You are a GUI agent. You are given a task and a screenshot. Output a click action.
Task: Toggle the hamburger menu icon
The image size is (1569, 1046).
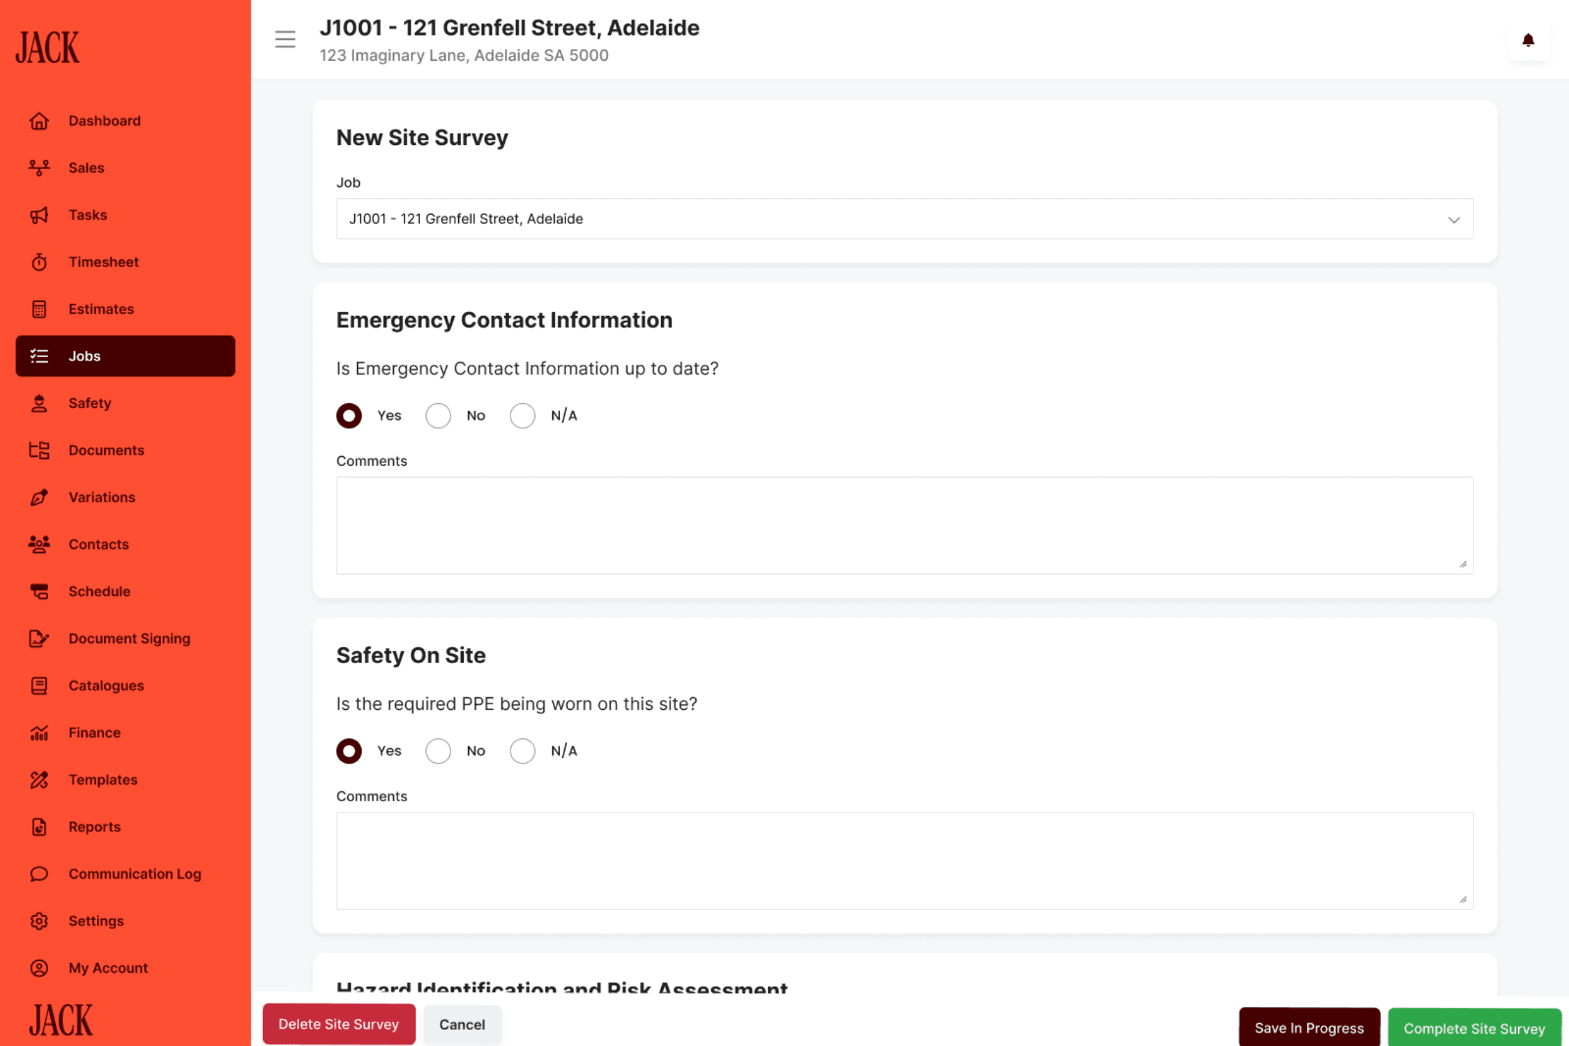click(285, 39)
